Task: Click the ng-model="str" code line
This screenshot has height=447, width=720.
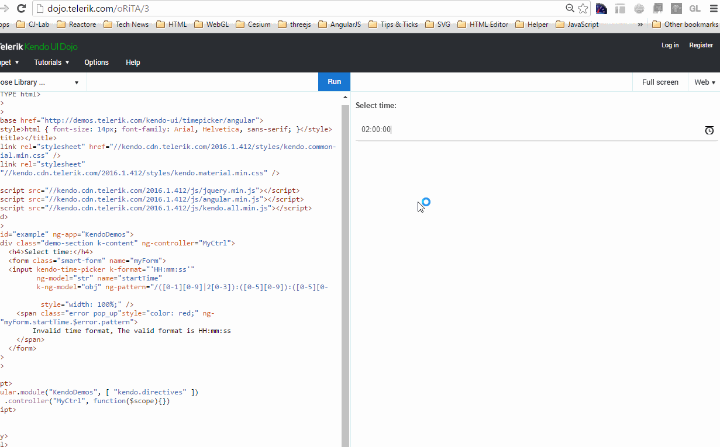Action: tap(100, 278)
